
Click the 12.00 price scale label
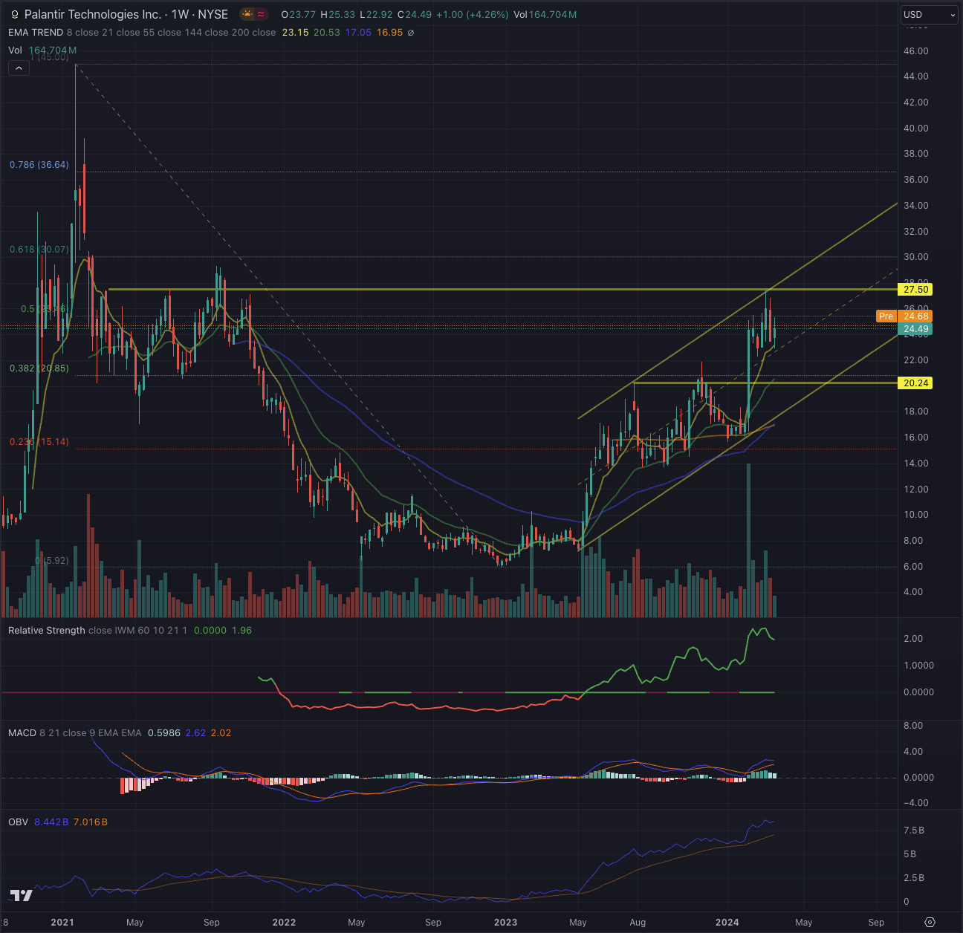(916, 490)
